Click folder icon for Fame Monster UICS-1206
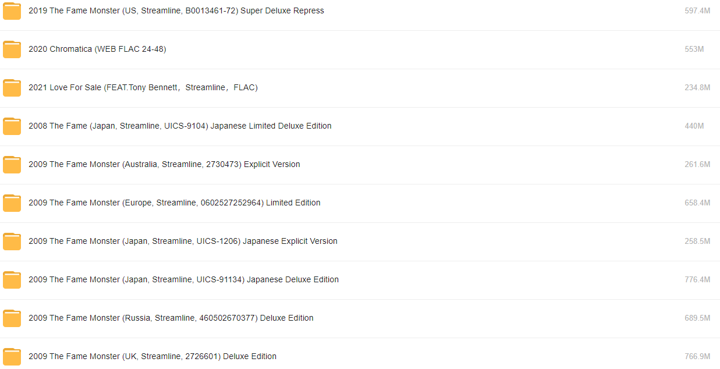Screen dimensions: 720x369 coord(12,242)
